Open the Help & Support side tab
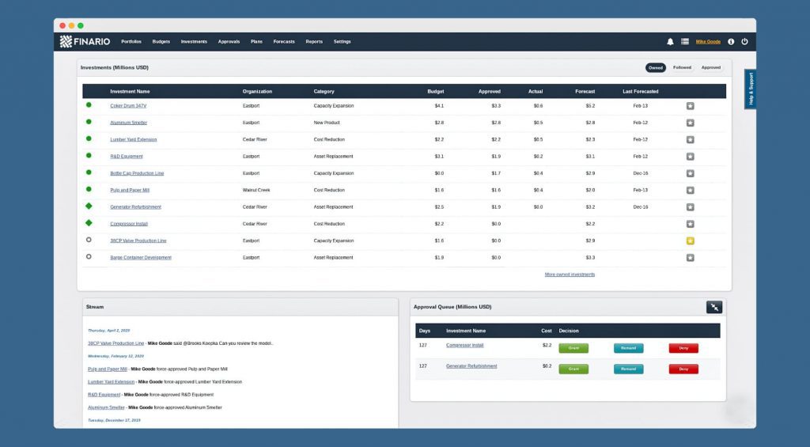Screen dimensions: 810x447 pos(750,89)
